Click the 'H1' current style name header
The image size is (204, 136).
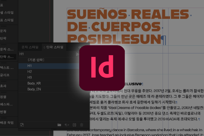point(22,54)
